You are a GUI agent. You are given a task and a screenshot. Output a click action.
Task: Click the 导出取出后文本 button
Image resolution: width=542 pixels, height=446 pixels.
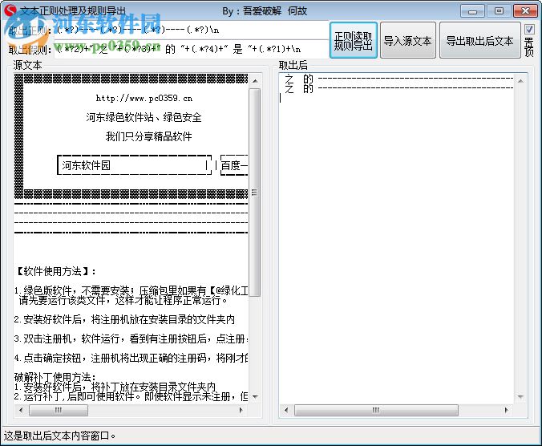click(479, 40)
